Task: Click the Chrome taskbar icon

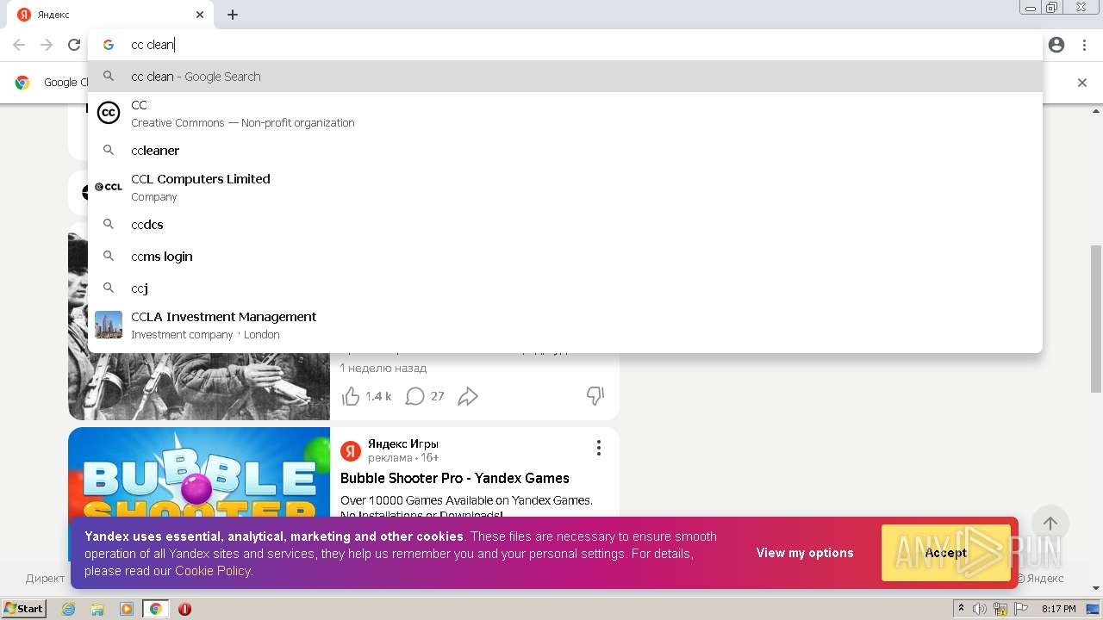Action: tap(156, 609)
